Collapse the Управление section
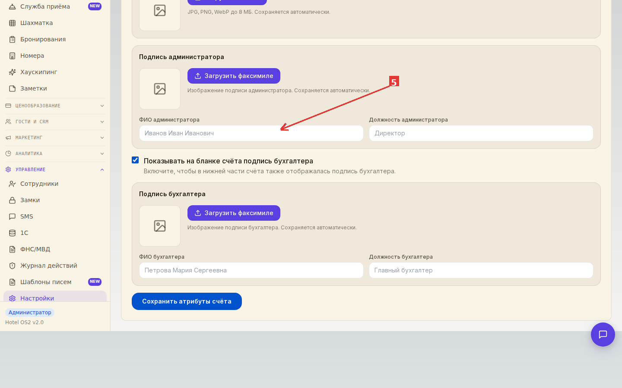Image resolution: width=622 pixels, height=388 pixels. point(55,169)
